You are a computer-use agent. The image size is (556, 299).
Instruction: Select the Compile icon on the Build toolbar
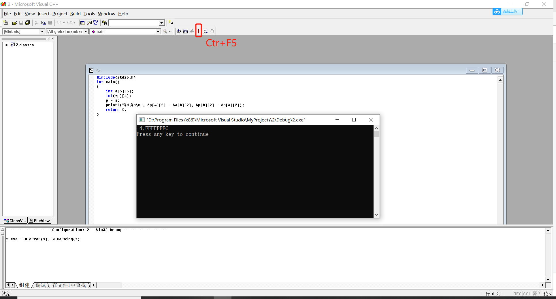178,31
